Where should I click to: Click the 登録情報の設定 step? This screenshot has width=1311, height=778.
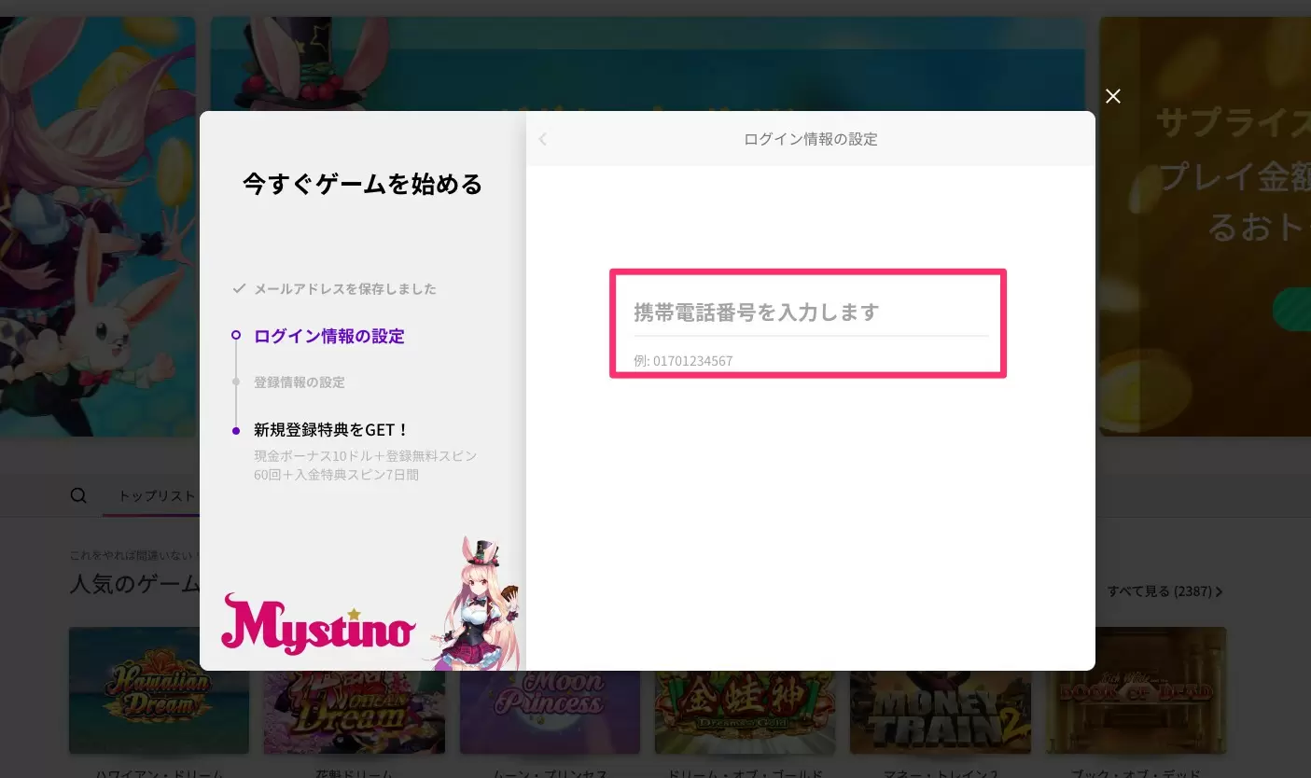point(299,382)
